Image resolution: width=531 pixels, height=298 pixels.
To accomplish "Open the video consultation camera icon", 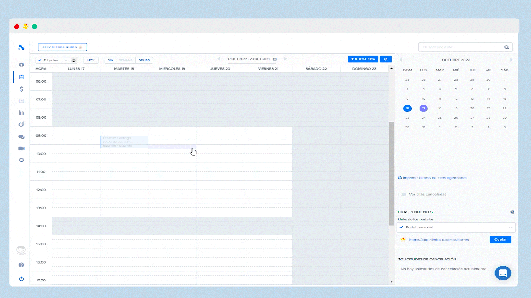I will click(x=21, y=148).
